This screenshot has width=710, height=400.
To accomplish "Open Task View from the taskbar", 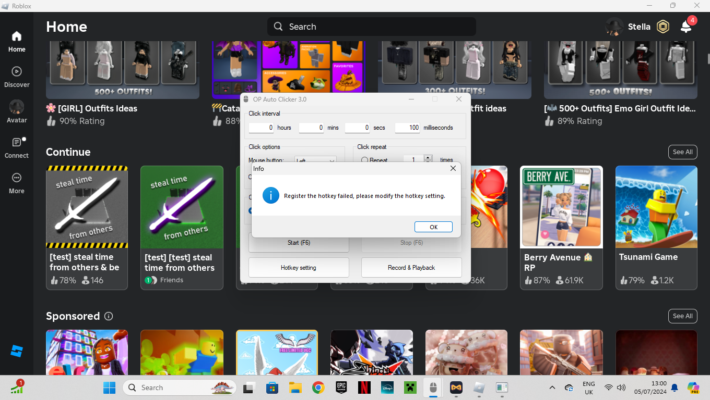I will click(249, 387).
